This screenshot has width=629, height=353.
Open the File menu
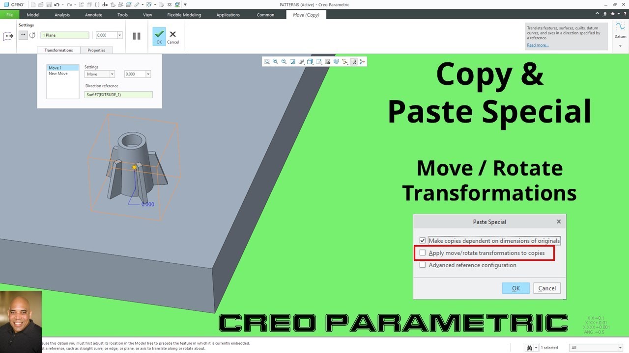tap(9, 15)
